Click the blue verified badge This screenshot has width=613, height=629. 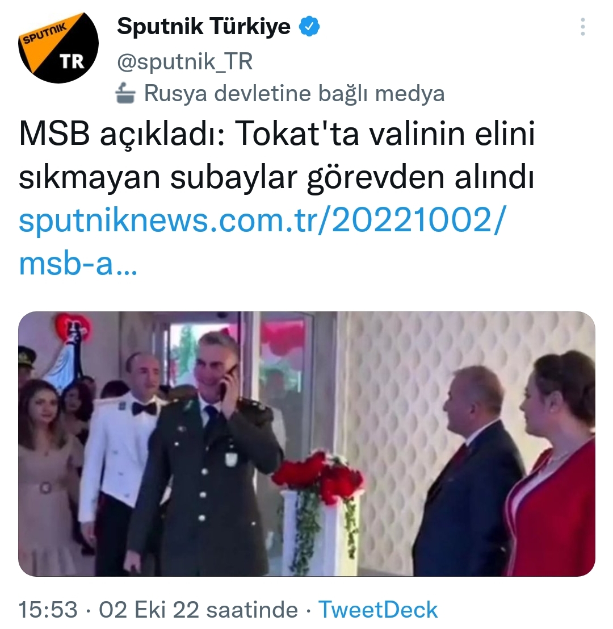(309, 27)
